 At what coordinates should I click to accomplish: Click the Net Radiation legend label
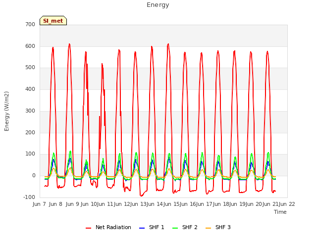(113, 227)
